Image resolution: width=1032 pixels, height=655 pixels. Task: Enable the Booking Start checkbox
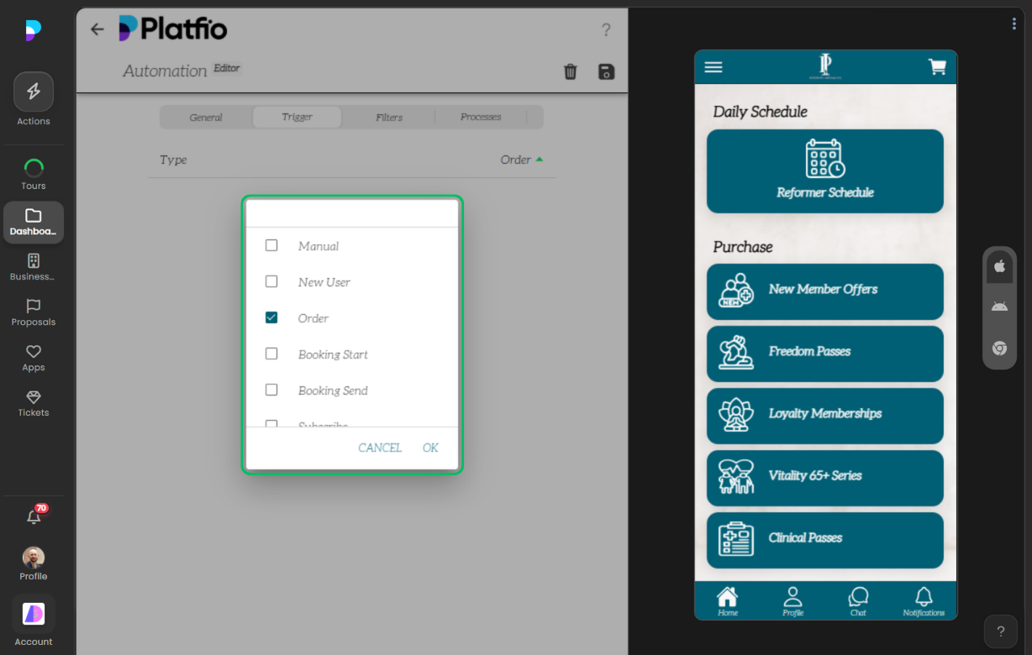click(271, 354)
